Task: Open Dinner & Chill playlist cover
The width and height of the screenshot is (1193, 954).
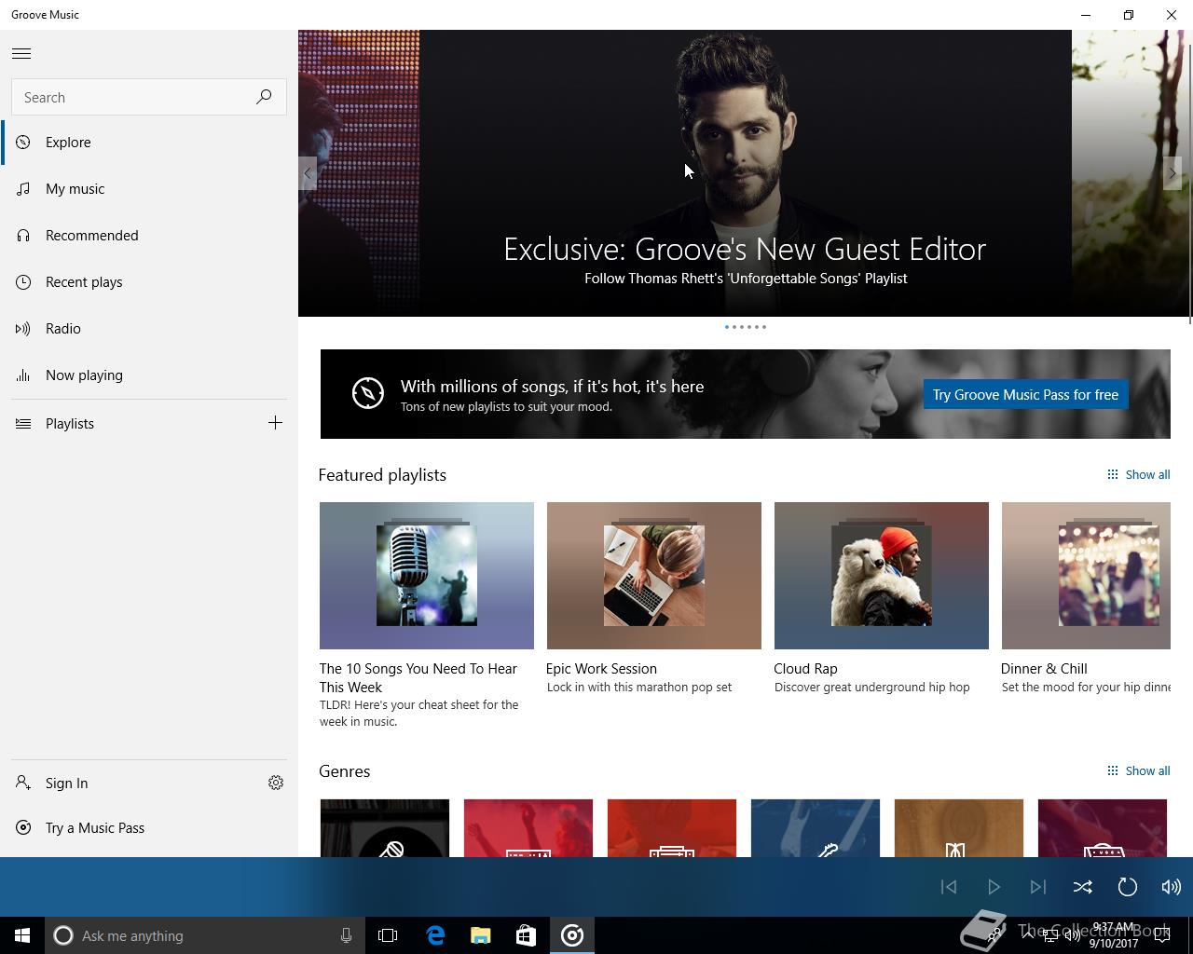Action: pos(1086,576)
